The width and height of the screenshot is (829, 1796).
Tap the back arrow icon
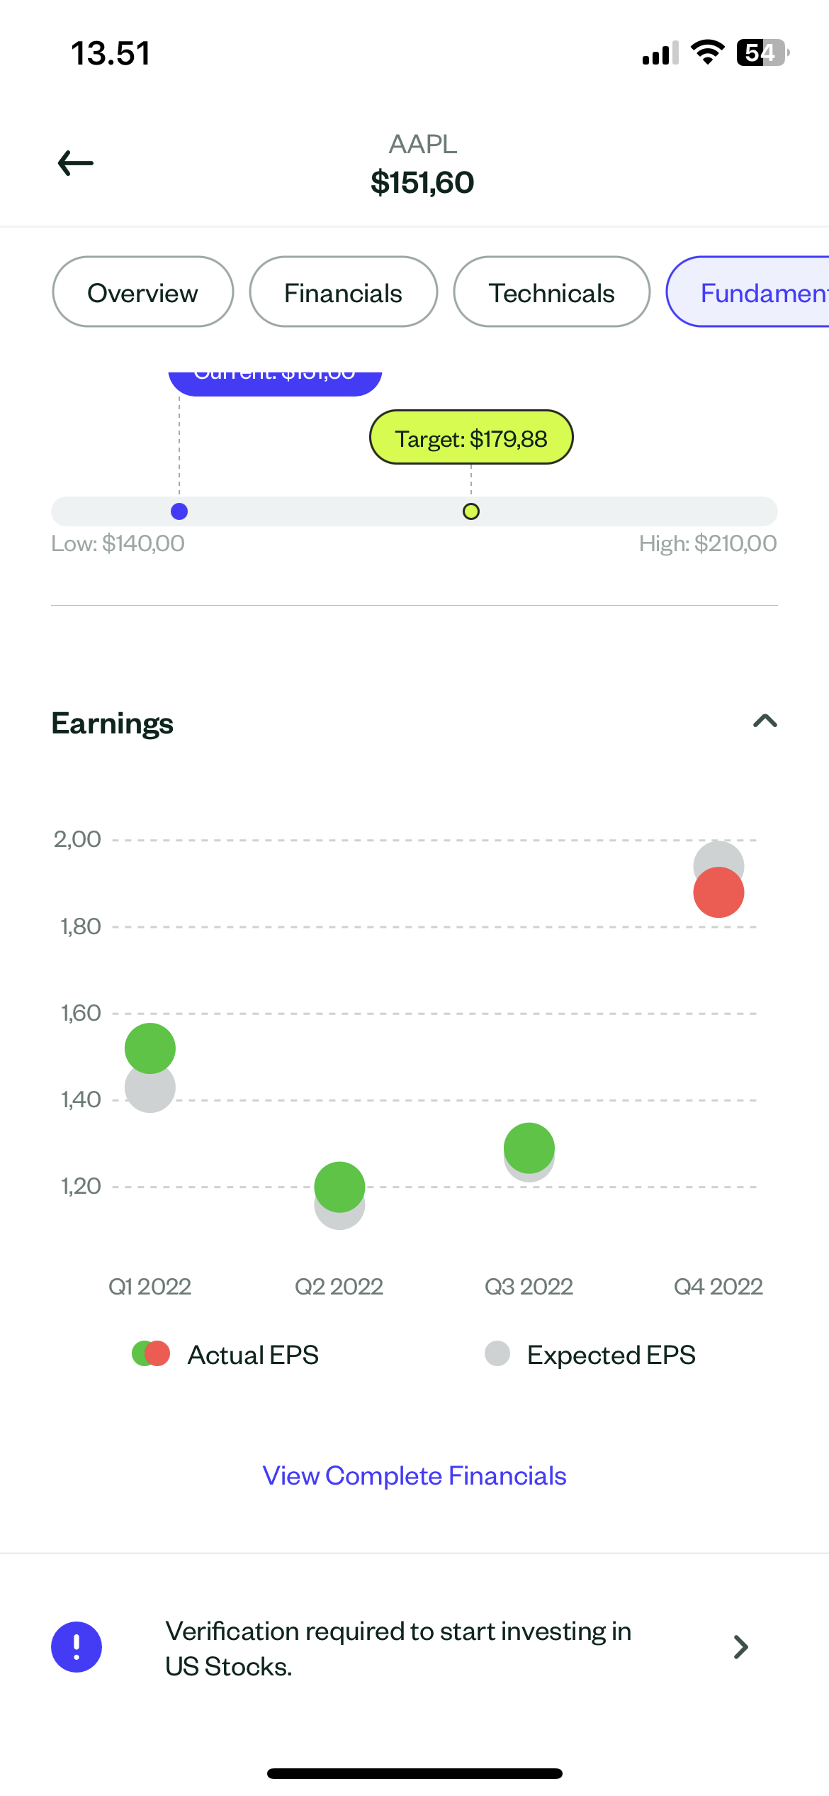pyautogui.click(x=75, y=163)
